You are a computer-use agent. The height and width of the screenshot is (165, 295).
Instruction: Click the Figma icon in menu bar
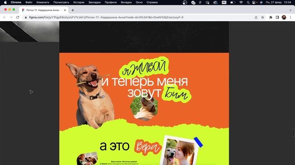click(200, 2)
